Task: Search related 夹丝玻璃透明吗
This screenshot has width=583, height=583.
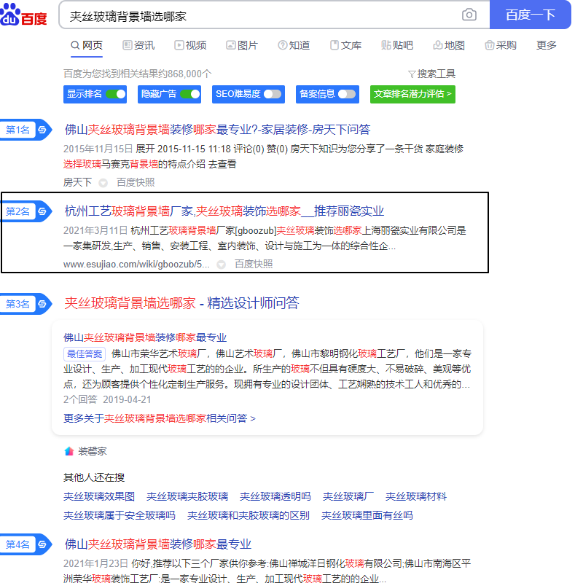Action: [x=275, y=496]
